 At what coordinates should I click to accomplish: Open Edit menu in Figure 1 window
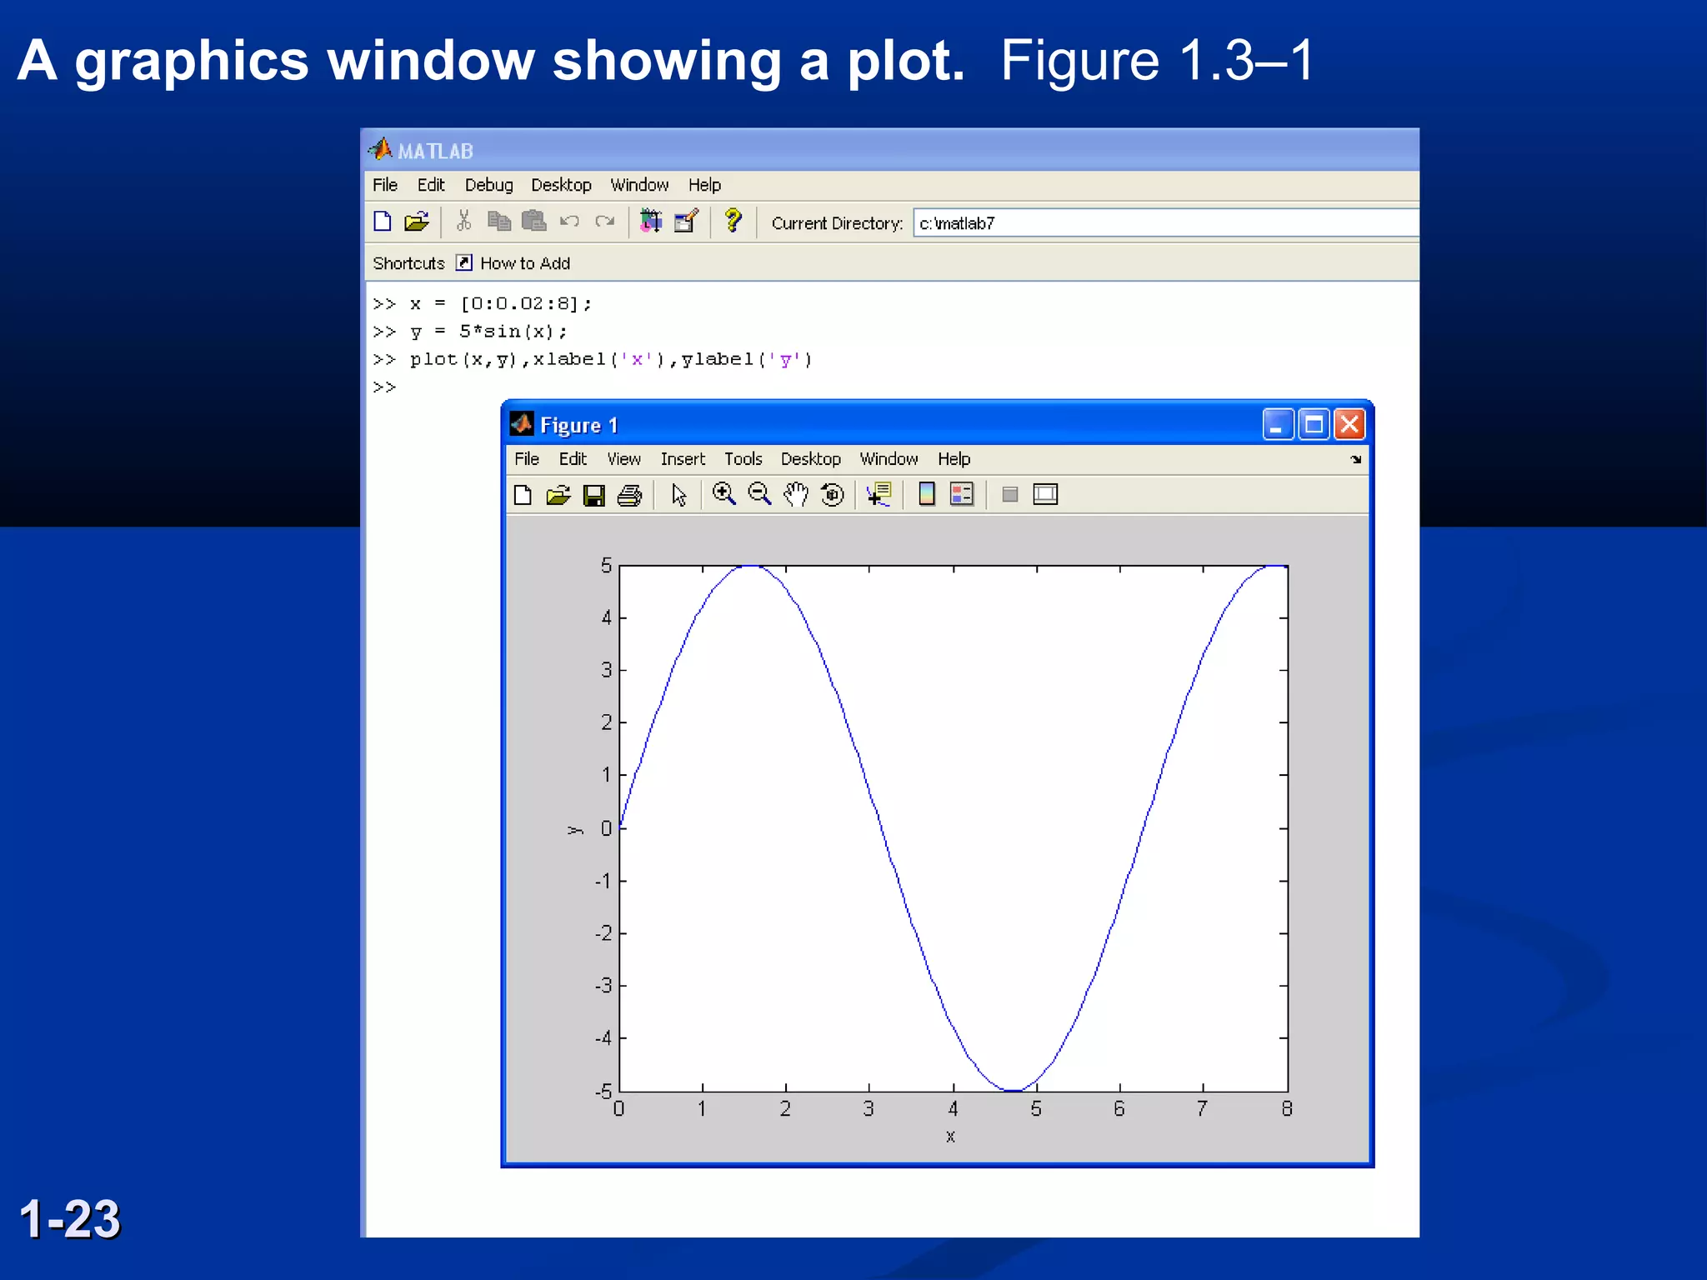pos(573,459)
